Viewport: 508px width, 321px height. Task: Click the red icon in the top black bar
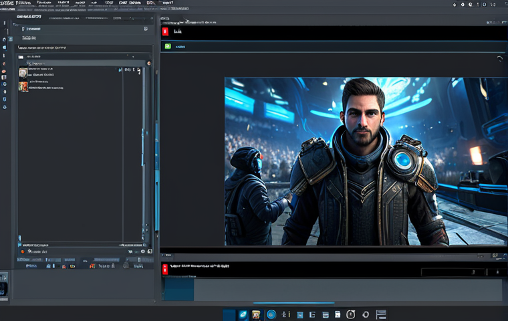click(165, 31)
